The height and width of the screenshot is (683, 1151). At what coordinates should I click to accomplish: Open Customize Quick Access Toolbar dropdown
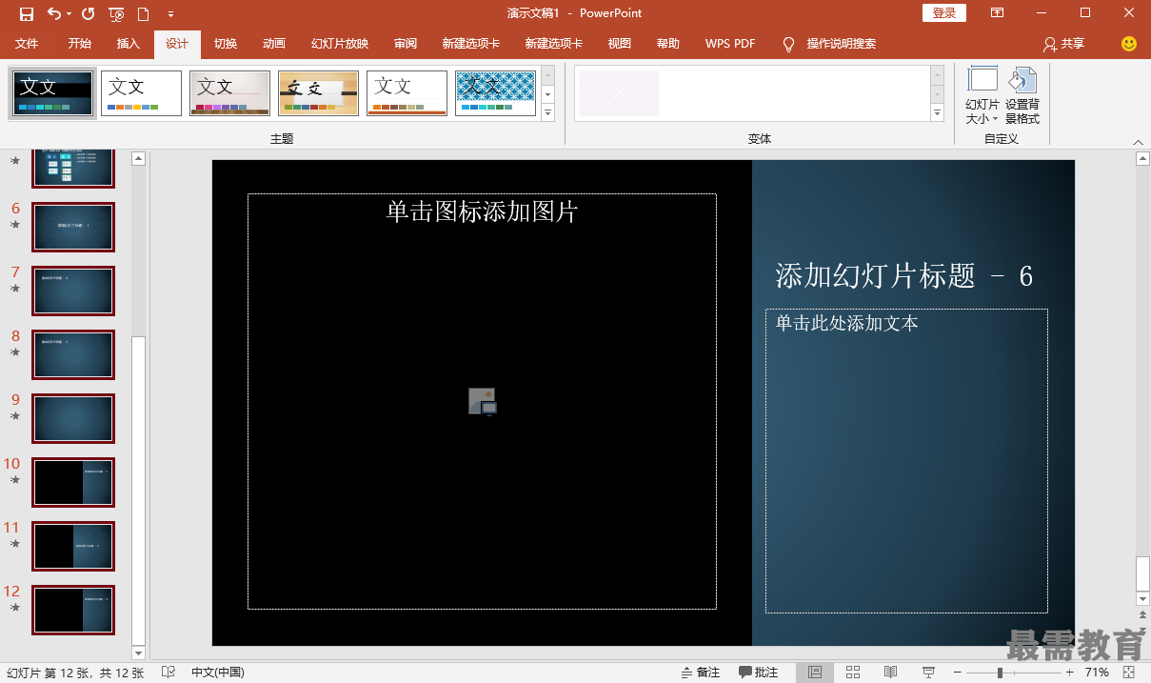(x=170, y=14)
